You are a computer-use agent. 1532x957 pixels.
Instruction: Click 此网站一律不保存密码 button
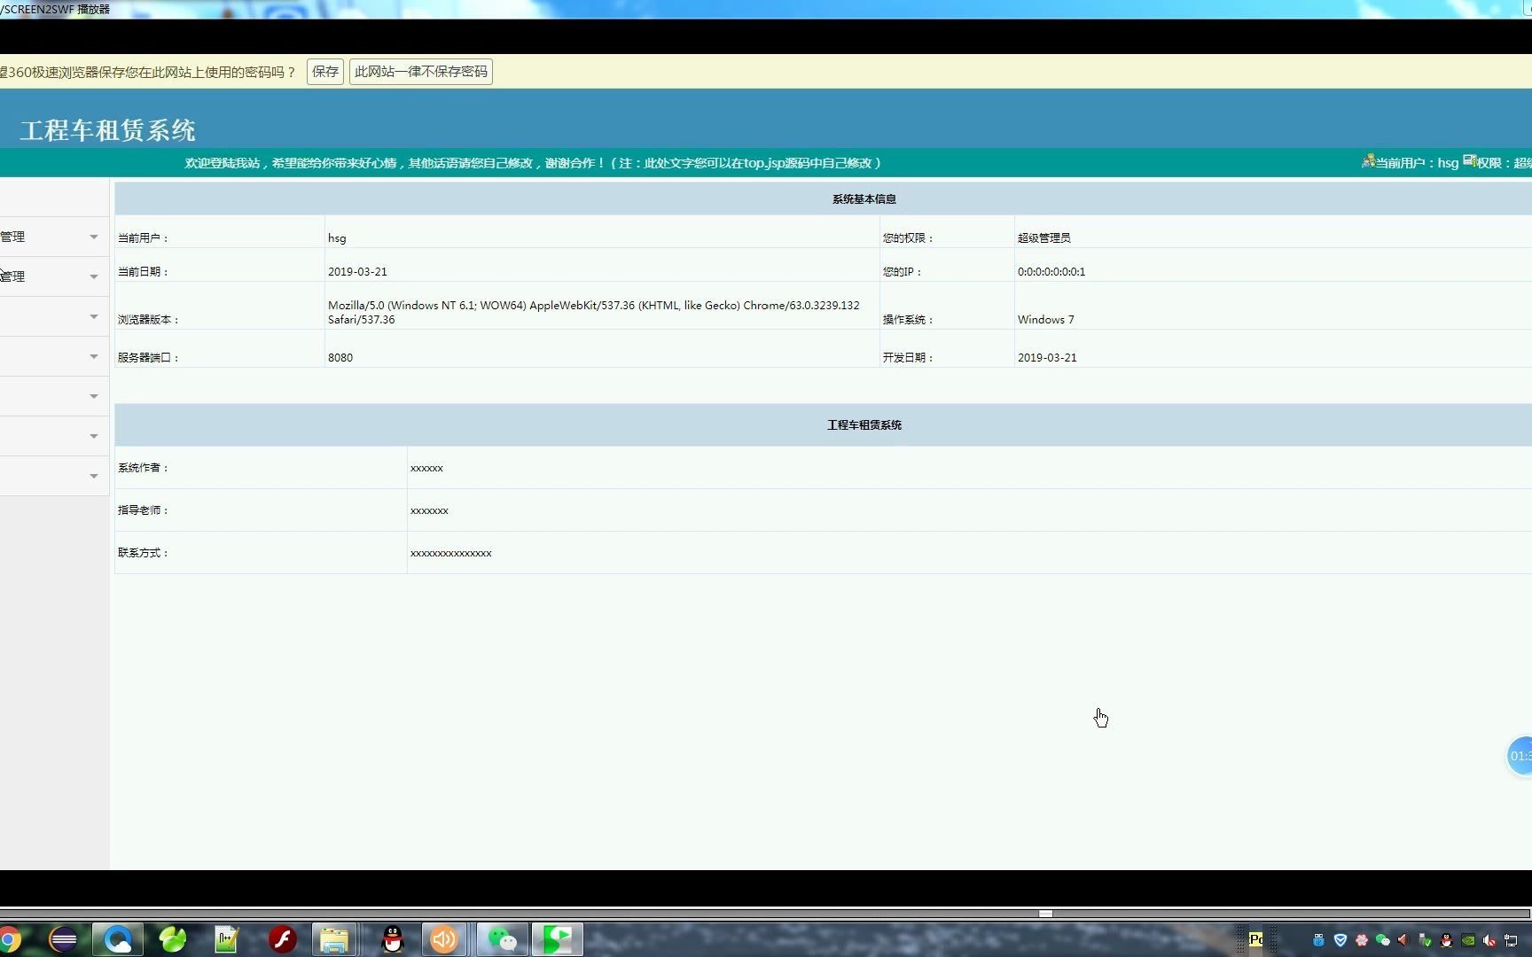pyautogui.click(x=421, y=72)
